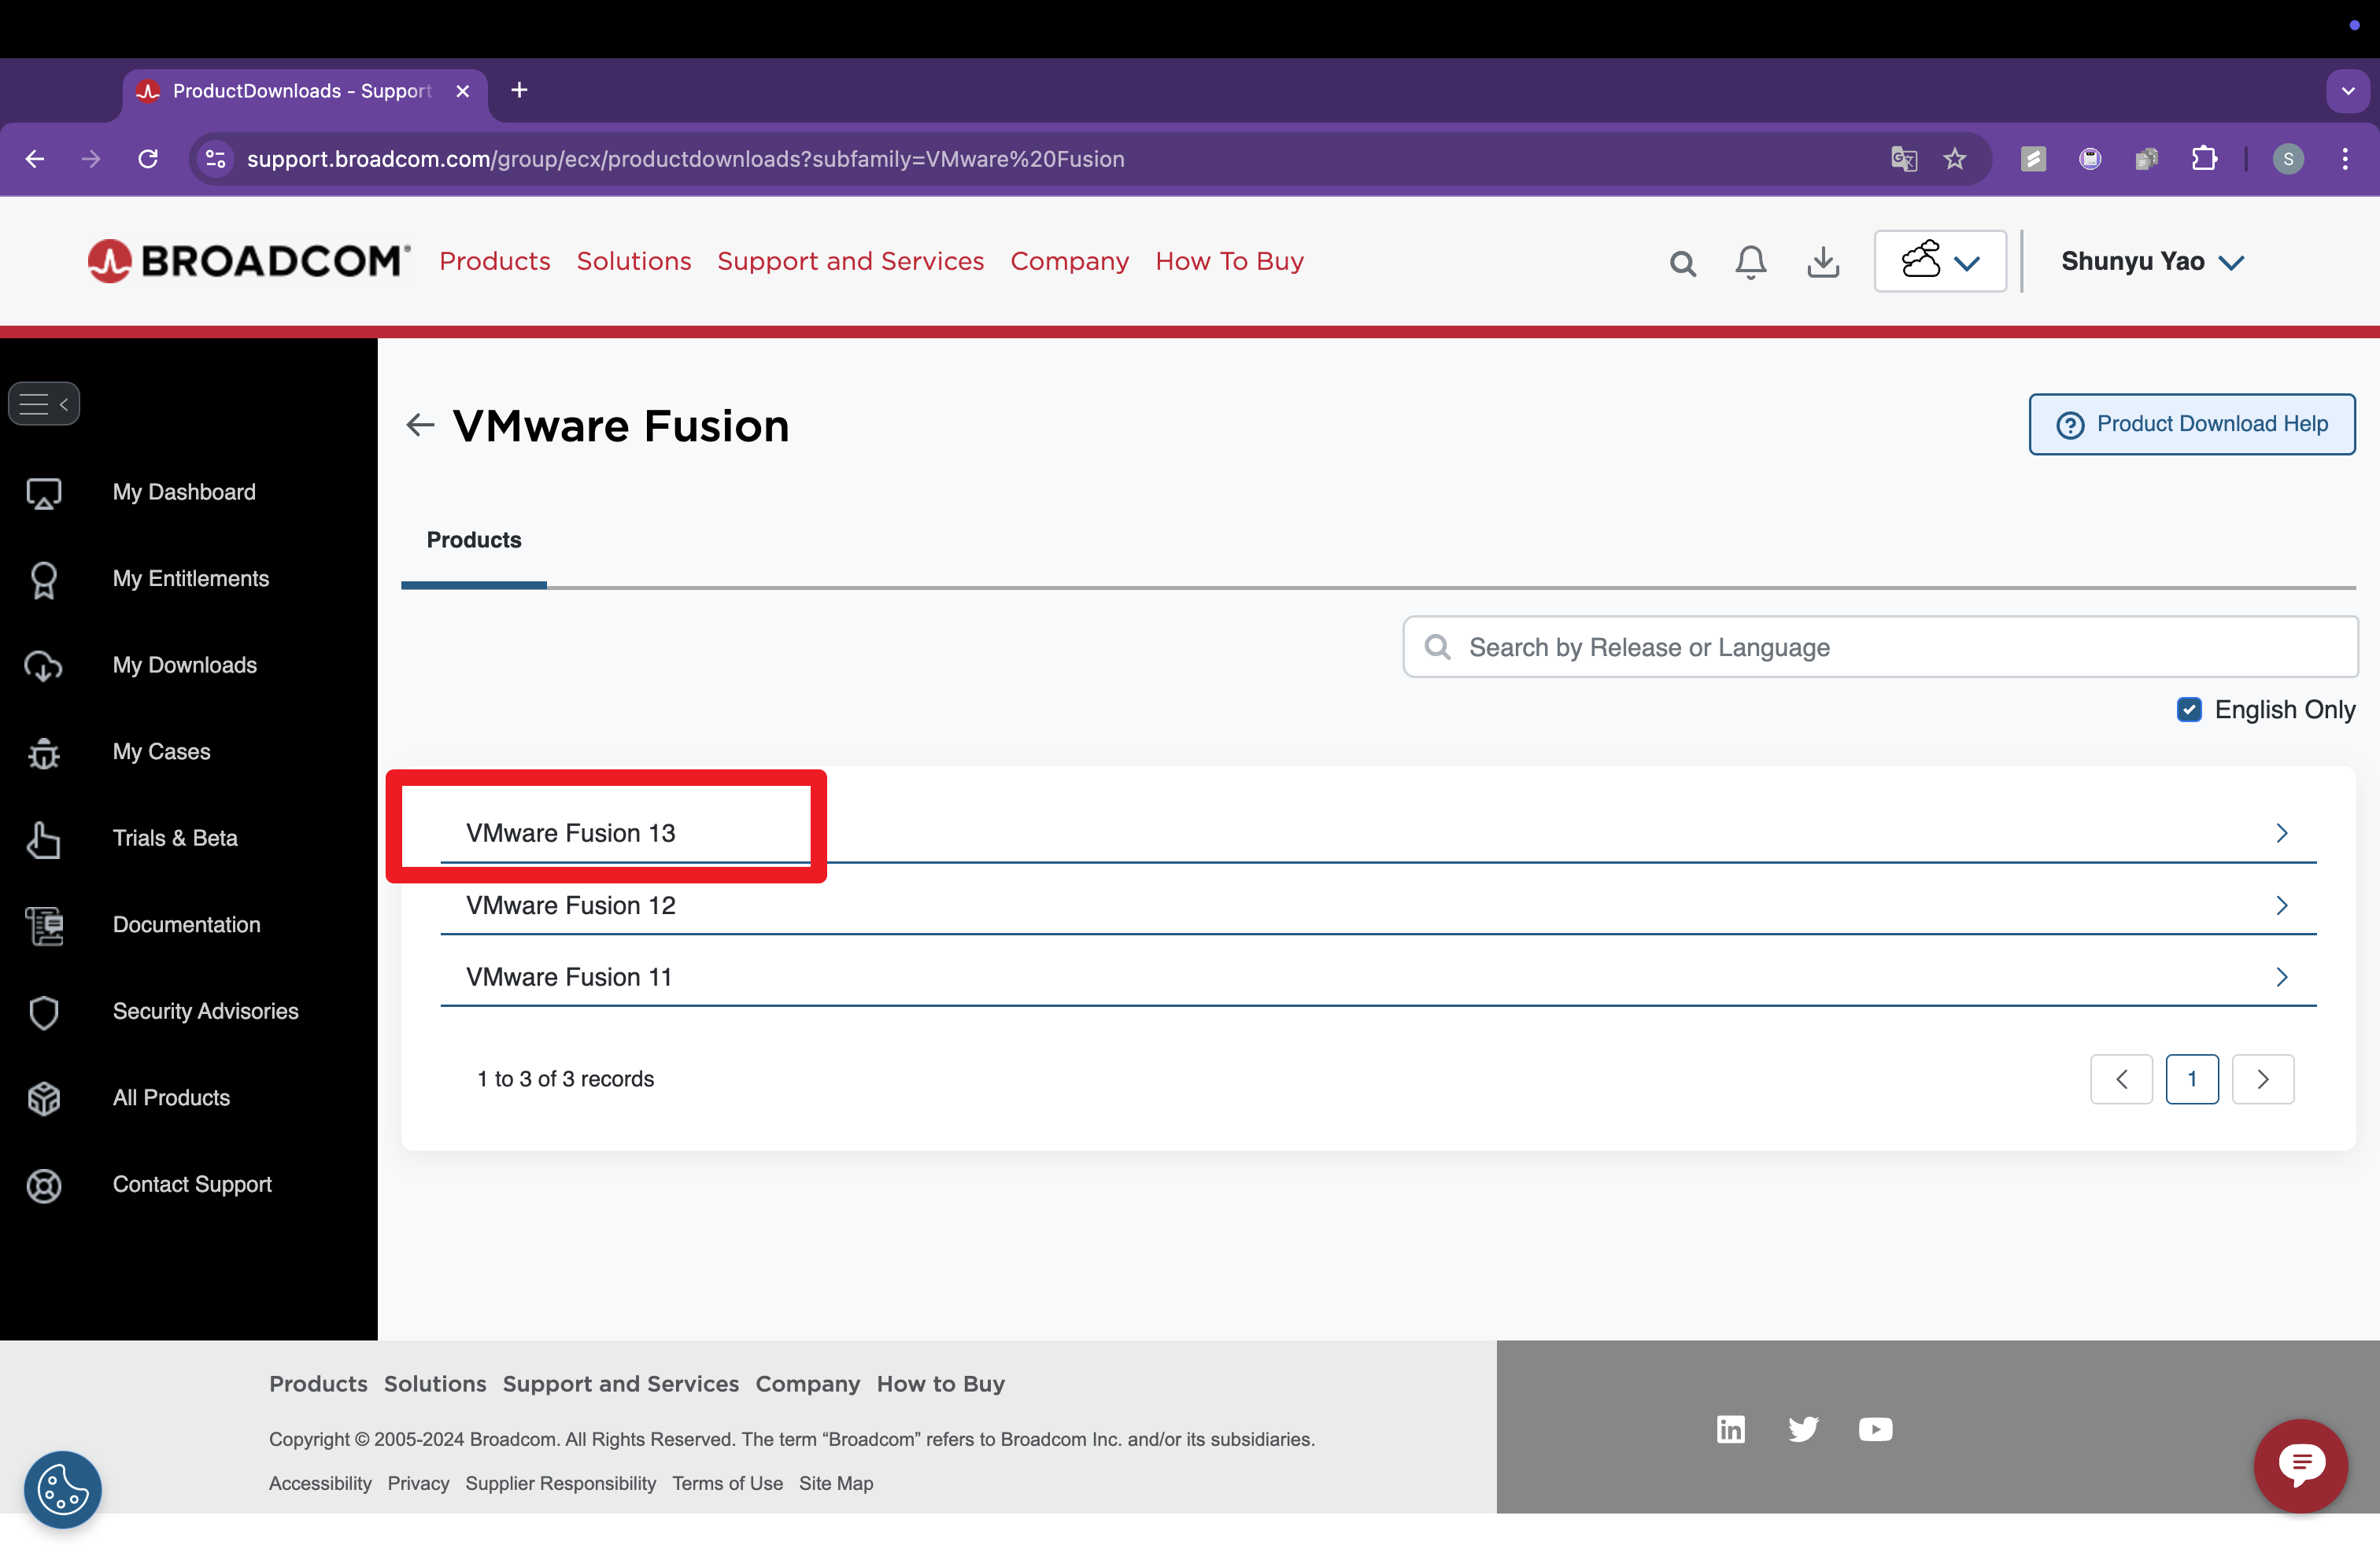Open the Company top navigation menu
Screen dimensions: 2380x1545
point(1069,261)
